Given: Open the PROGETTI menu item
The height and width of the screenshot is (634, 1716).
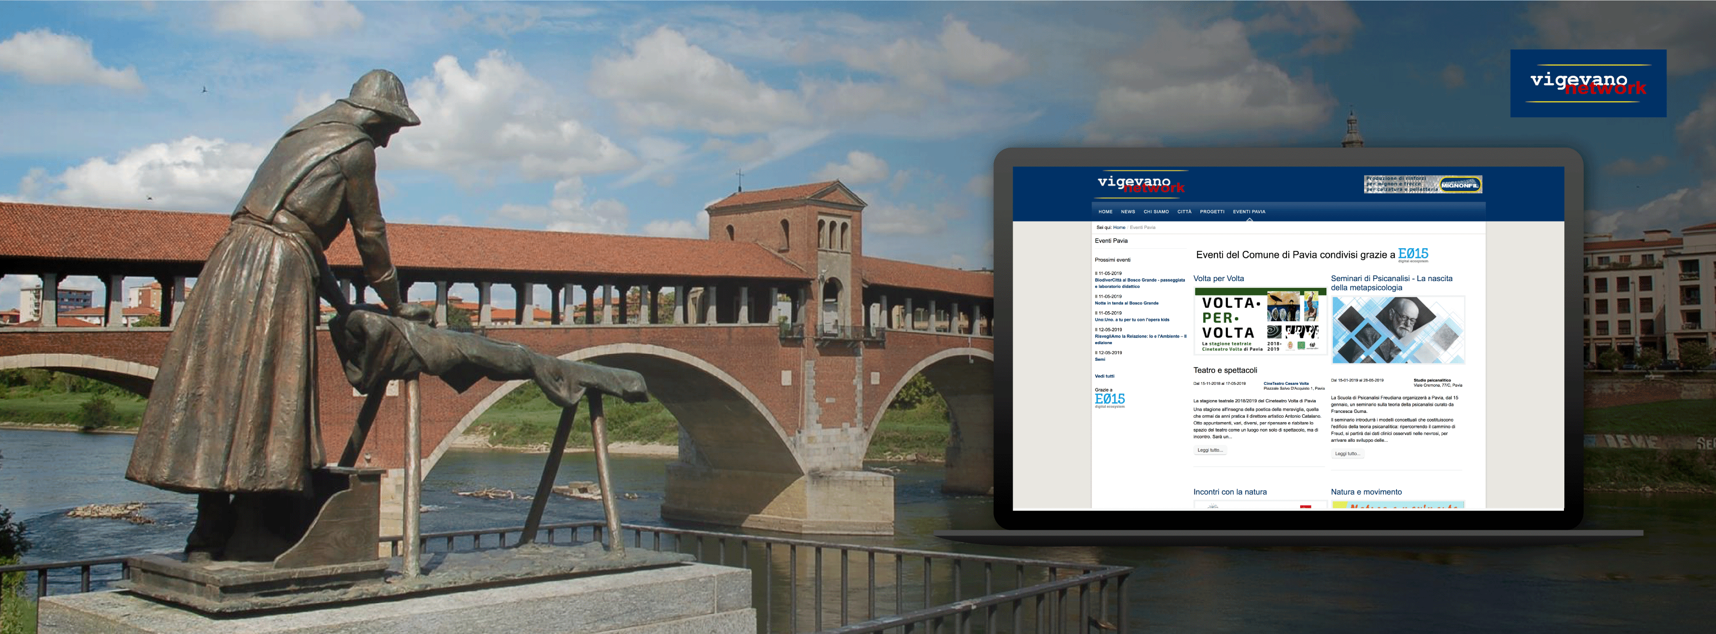Looking at the screenshot, I should [x=1212, y=211].
